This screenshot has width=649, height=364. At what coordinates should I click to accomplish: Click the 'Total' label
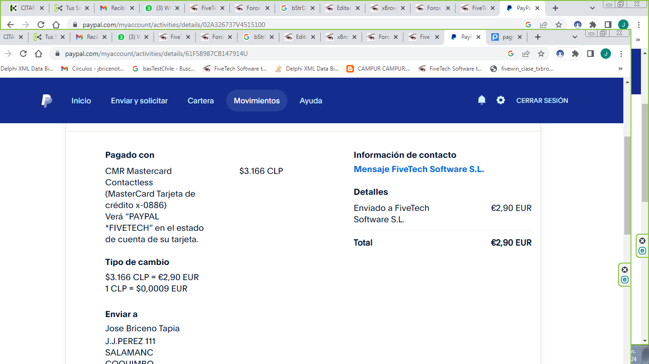pyautogui.click(x=363, y=243)
